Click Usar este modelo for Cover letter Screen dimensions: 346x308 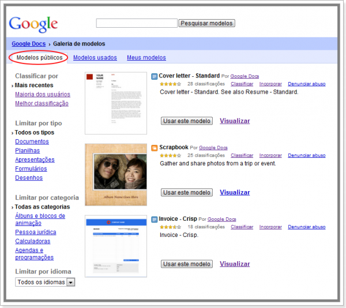click(187, 121)
